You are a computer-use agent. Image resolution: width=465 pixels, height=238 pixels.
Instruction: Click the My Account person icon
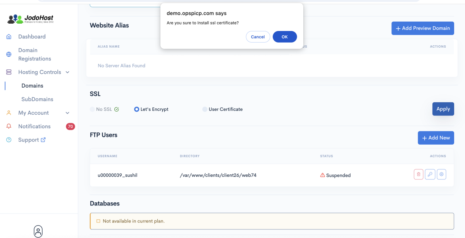click(9, 113)
